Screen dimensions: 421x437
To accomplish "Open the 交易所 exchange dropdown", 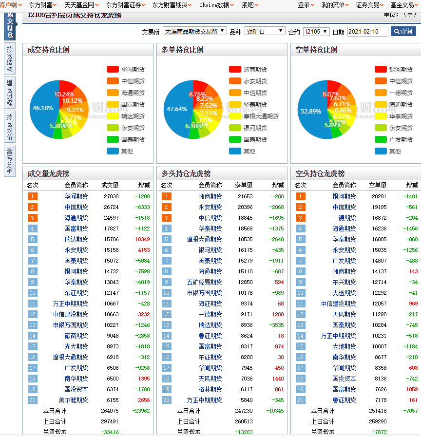I will [x=194, y=31].
